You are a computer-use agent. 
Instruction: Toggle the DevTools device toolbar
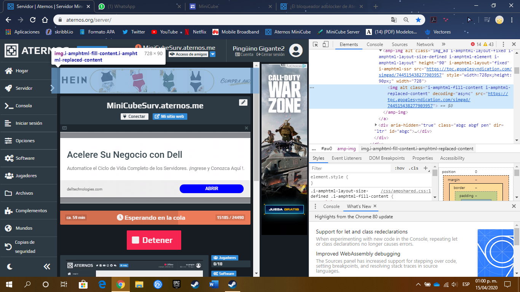326,44
